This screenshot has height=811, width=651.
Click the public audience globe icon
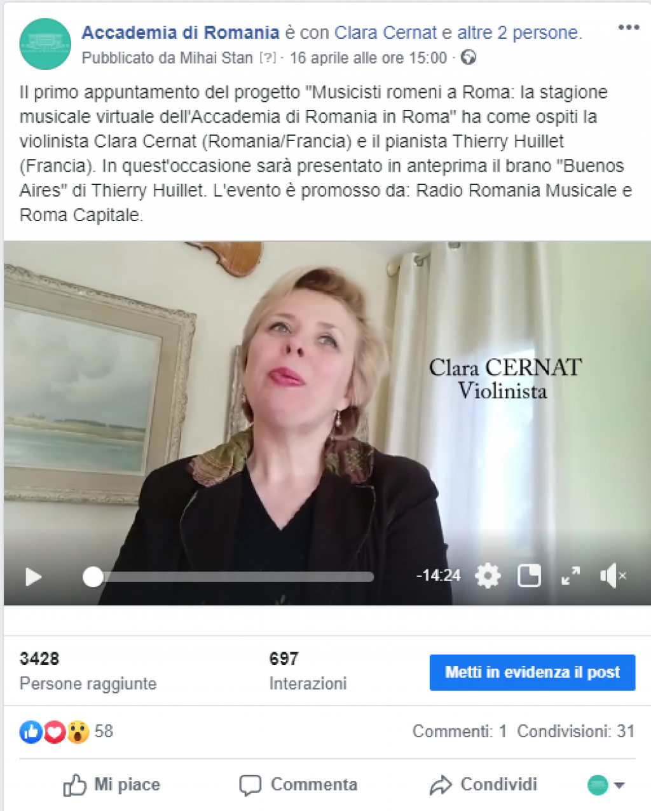click(469, 58)
